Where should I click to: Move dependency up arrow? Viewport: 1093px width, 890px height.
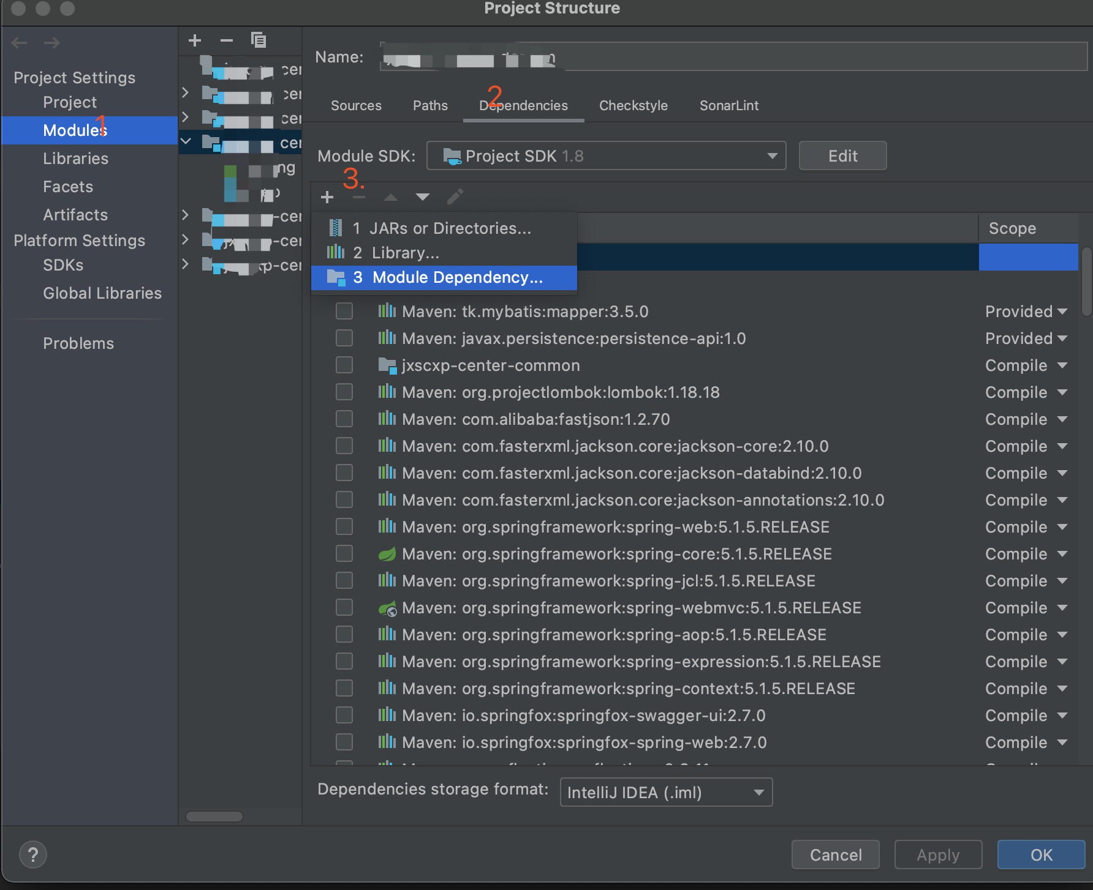pyautogui.click(x=391, y=197)
